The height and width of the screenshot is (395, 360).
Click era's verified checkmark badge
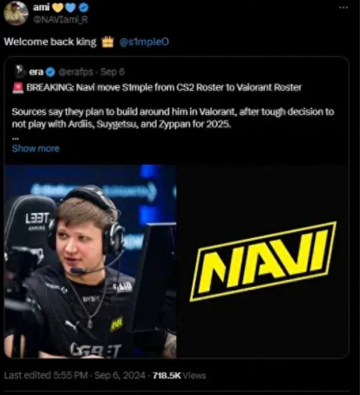pos(51,72)
